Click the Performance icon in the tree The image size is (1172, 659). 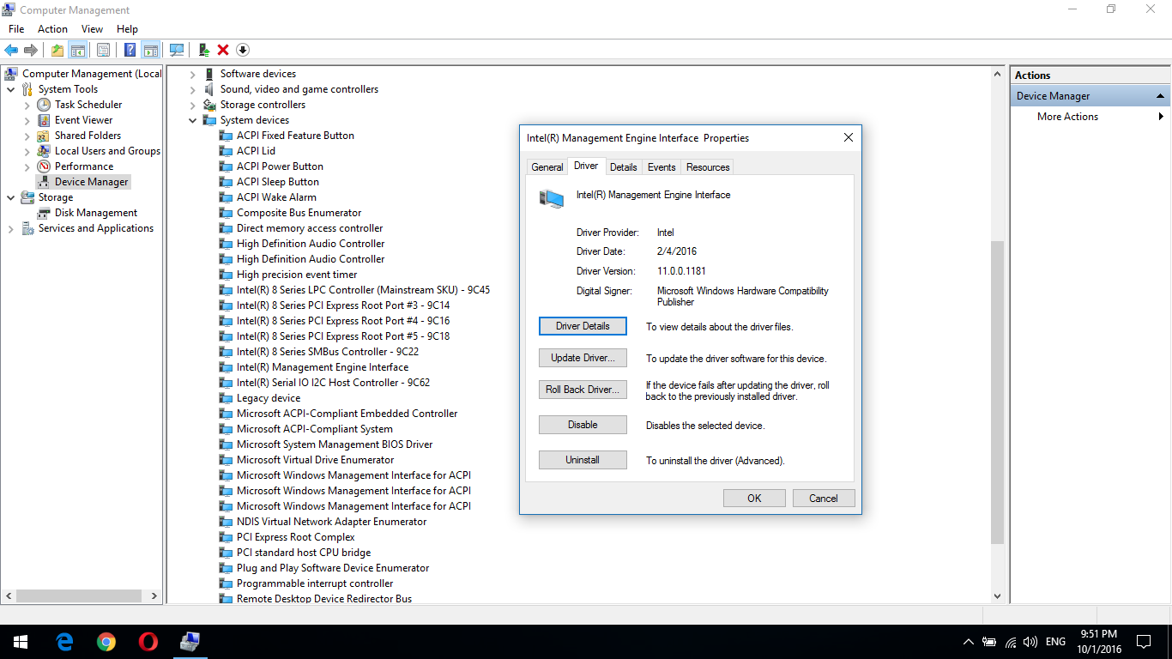[x=44, y=166]
